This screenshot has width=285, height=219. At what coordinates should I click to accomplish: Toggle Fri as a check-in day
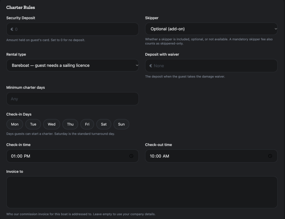pyautogui.click(x=87, y=124)
